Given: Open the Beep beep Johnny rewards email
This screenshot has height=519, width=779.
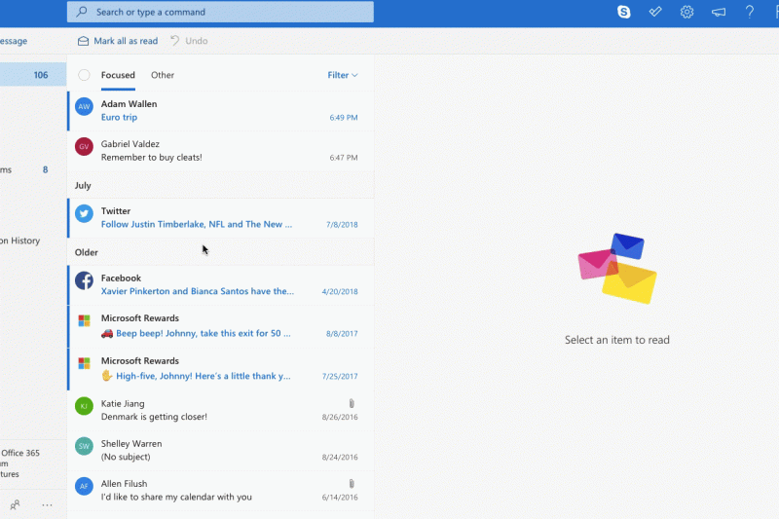Looking at the screenshot, I should [221, 326].
